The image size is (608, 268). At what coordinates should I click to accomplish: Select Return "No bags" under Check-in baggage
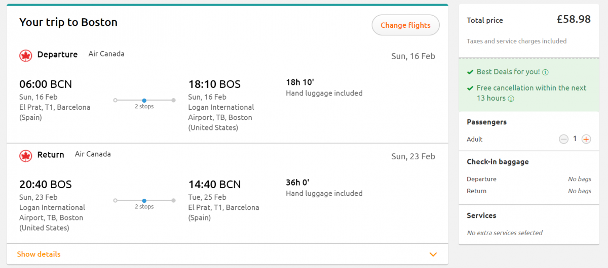coord(579,191)
